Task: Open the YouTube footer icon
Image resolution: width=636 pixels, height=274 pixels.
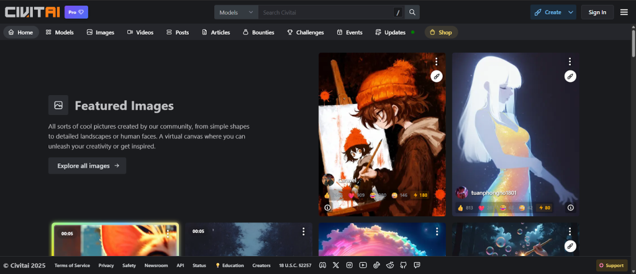Action: coord(363,265)
